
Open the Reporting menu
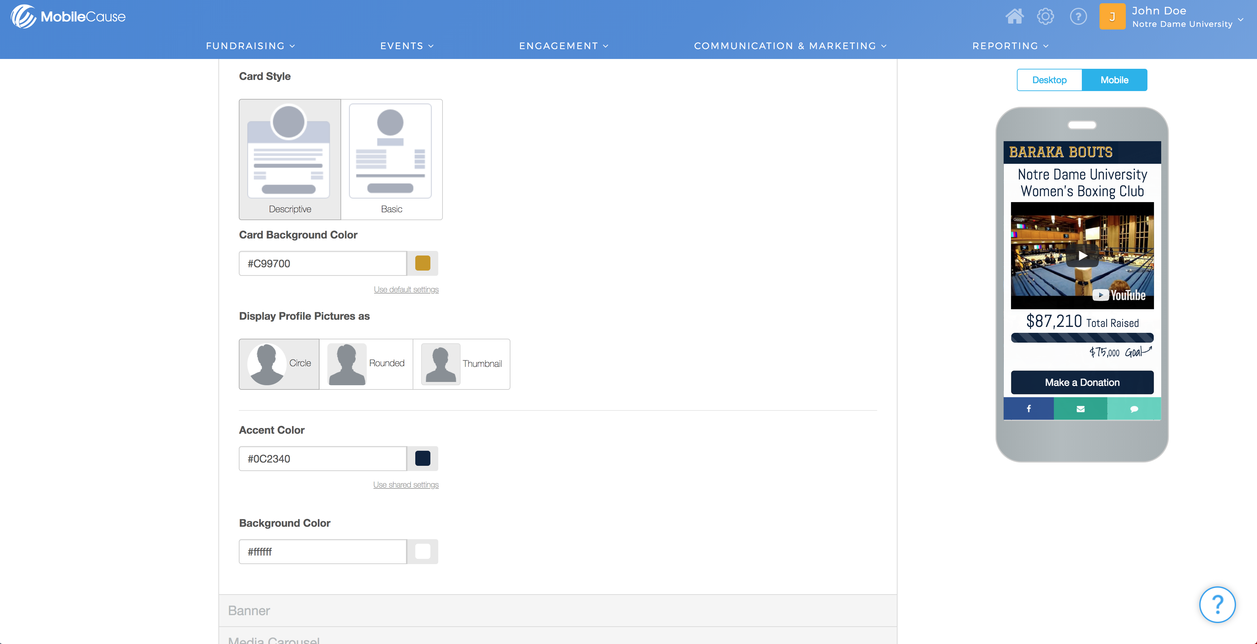pyautogui.click(x=1010, y=46)
